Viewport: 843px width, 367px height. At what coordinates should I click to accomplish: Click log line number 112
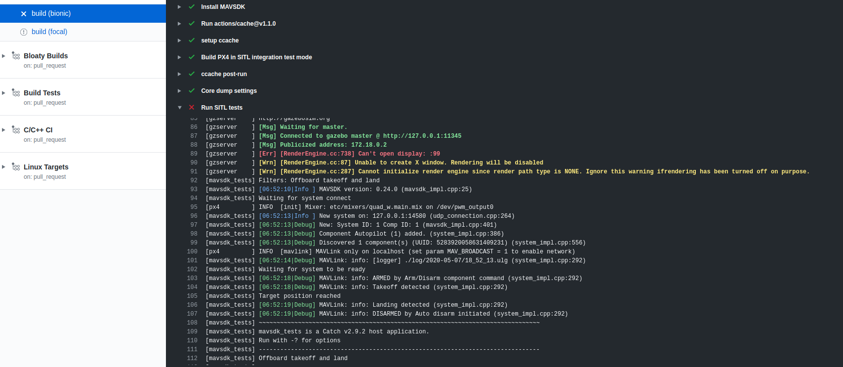[192, 358]
